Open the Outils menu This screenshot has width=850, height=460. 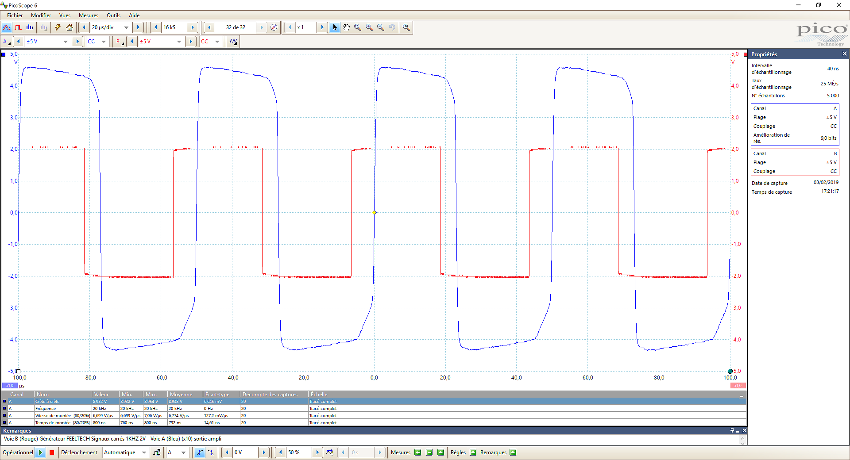pyautogui.click(x=113, y=15)
